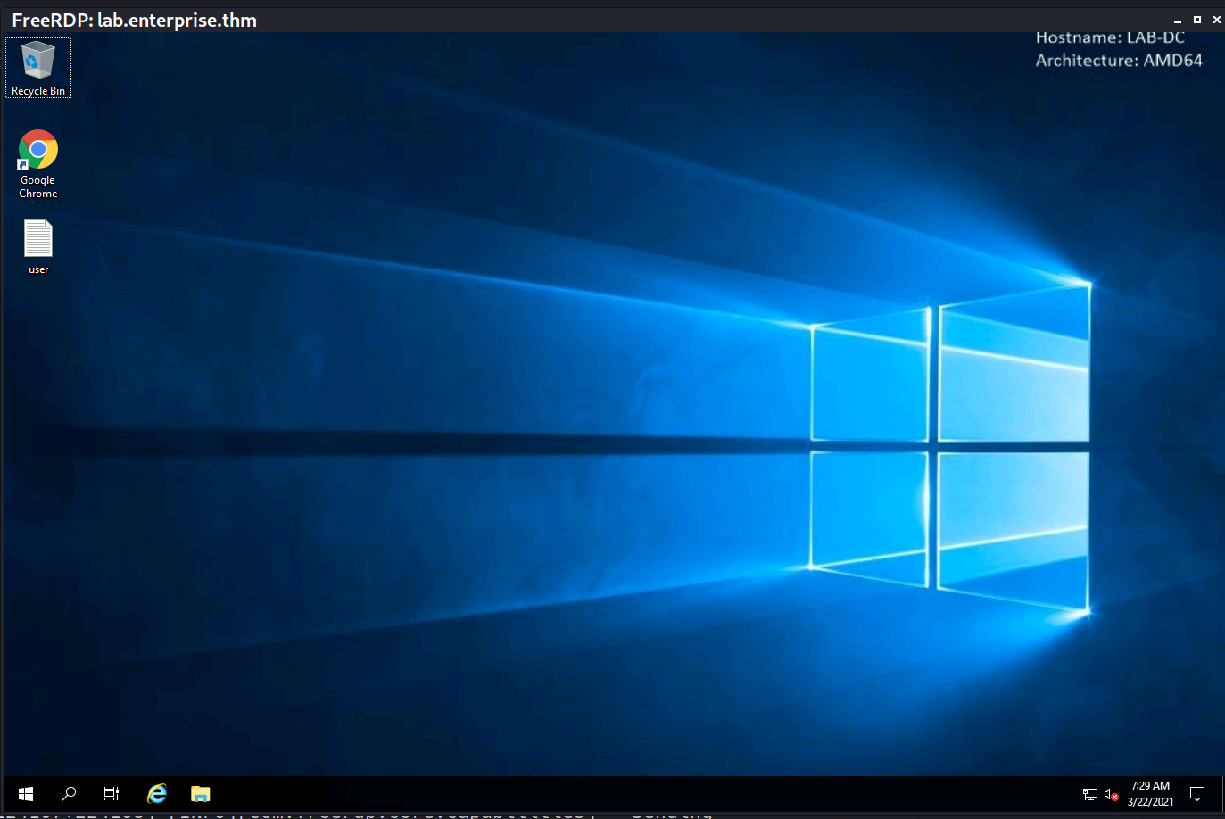Open the Action Center notifications icon
Image resolution: width=1225 pixels, height=819 pixels.
(x=1197, y=794)
